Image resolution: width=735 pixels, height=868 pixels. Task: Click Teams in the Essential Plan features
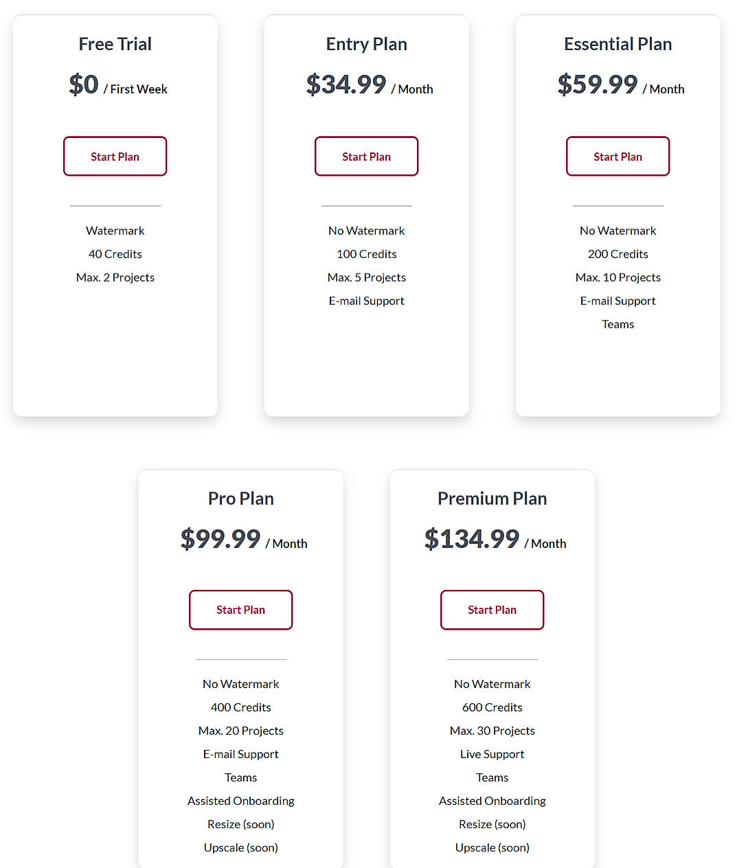pos(618,323)
